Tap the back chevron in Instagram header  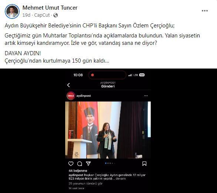click(69, 85)
